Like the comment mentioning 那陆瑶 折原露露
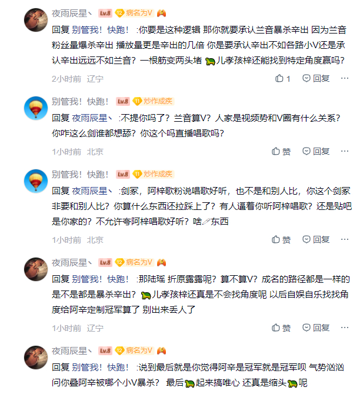The width and height of the screenshot is (363, 394). click(281, 328)
